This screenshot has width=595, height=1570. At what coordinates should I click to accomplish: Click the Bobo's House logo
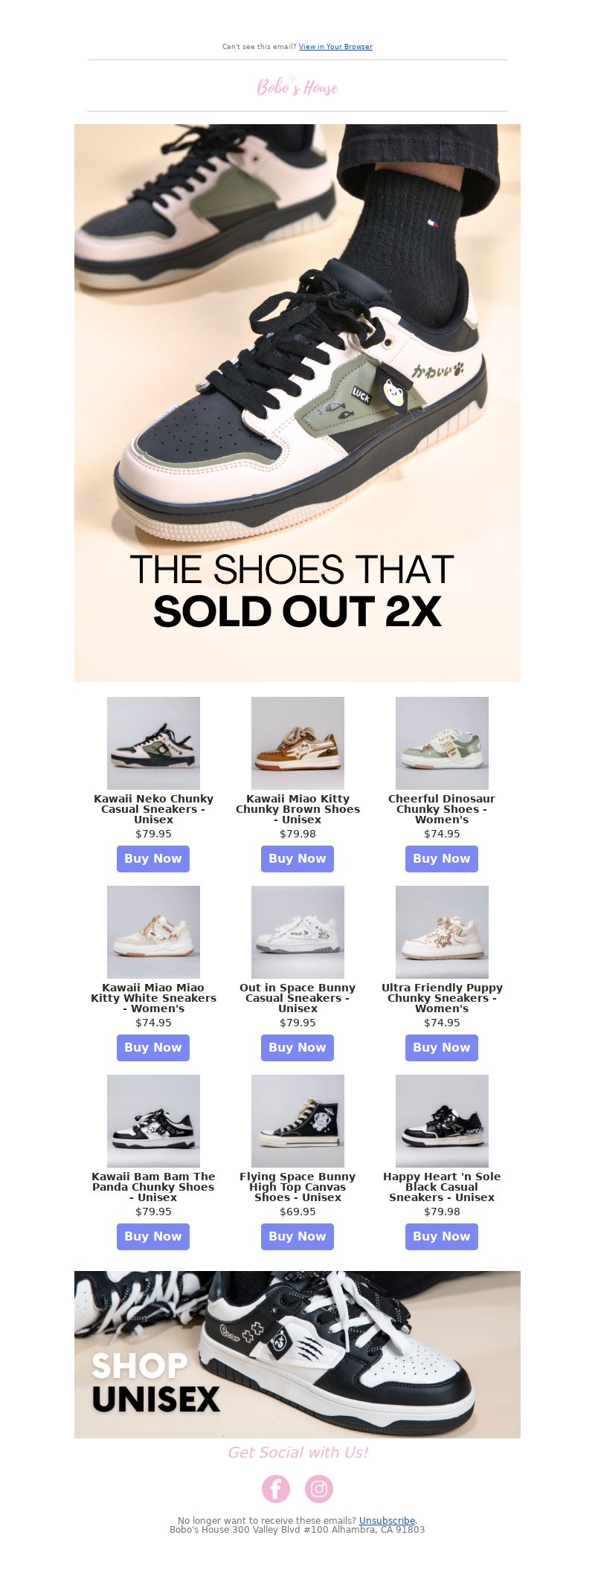[x=297, y=87]
